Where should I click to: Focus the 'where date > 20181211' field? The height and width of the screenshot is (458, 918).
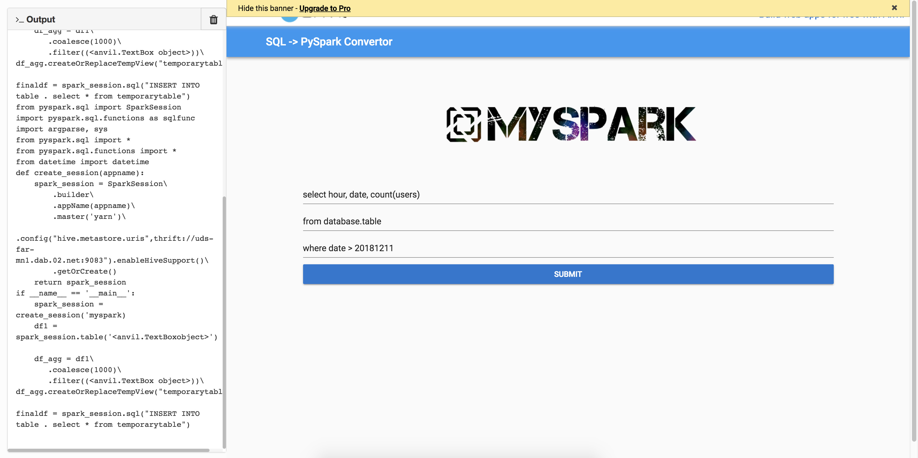568,248
